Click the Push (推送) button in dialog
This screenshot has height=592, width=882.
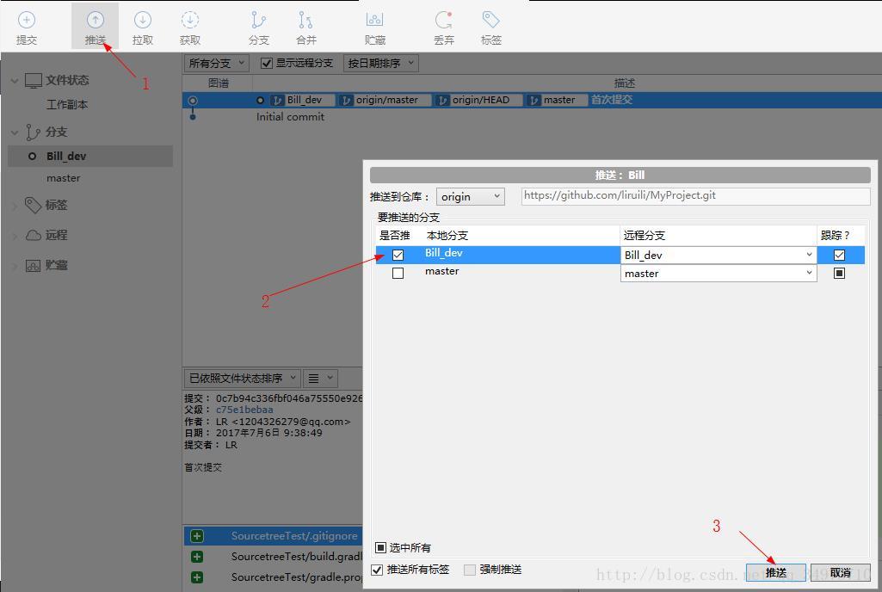[x=775, y=573]
